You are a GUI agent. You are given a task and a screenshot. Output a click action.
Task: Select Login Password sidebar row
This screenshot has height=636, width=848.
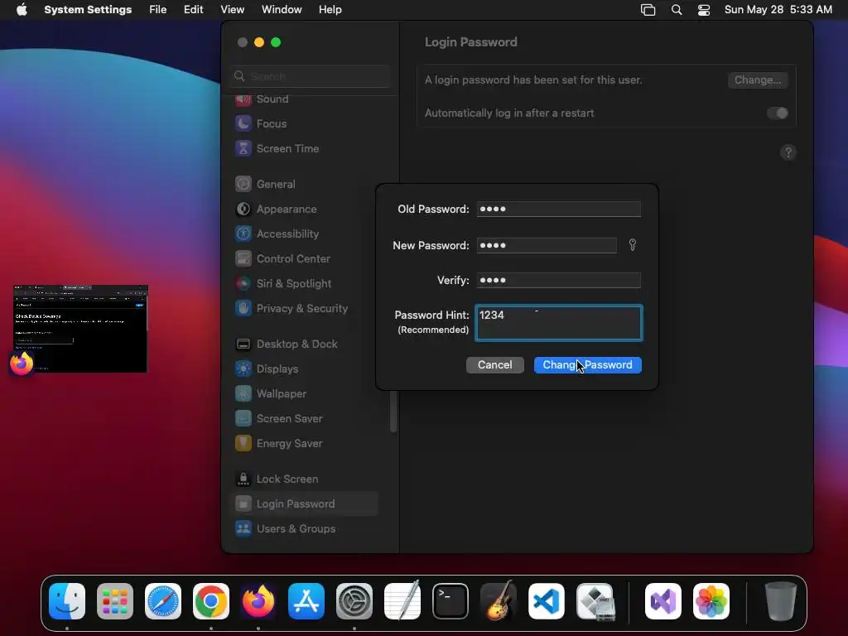pyautogui.click(x=304, y=503)
